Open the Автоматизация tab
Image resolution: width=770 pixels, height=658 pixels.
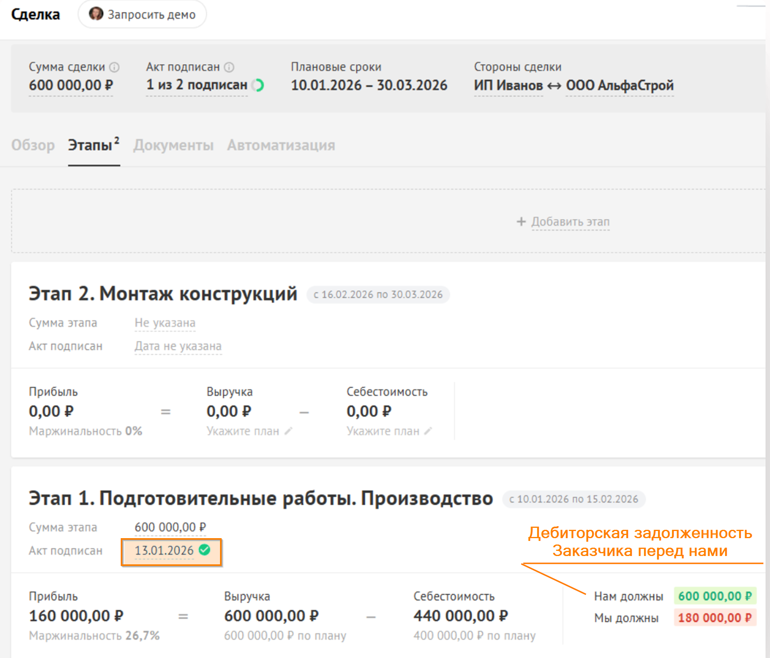point(281,145)
